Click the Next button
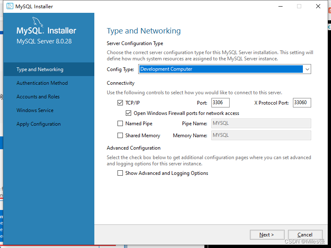The height and width of the screenshot is (248, 331). point(267,235)
